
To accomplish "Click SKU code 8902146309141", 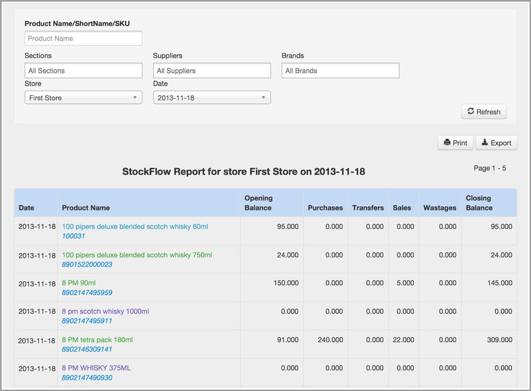I will [x=87, y=349].
